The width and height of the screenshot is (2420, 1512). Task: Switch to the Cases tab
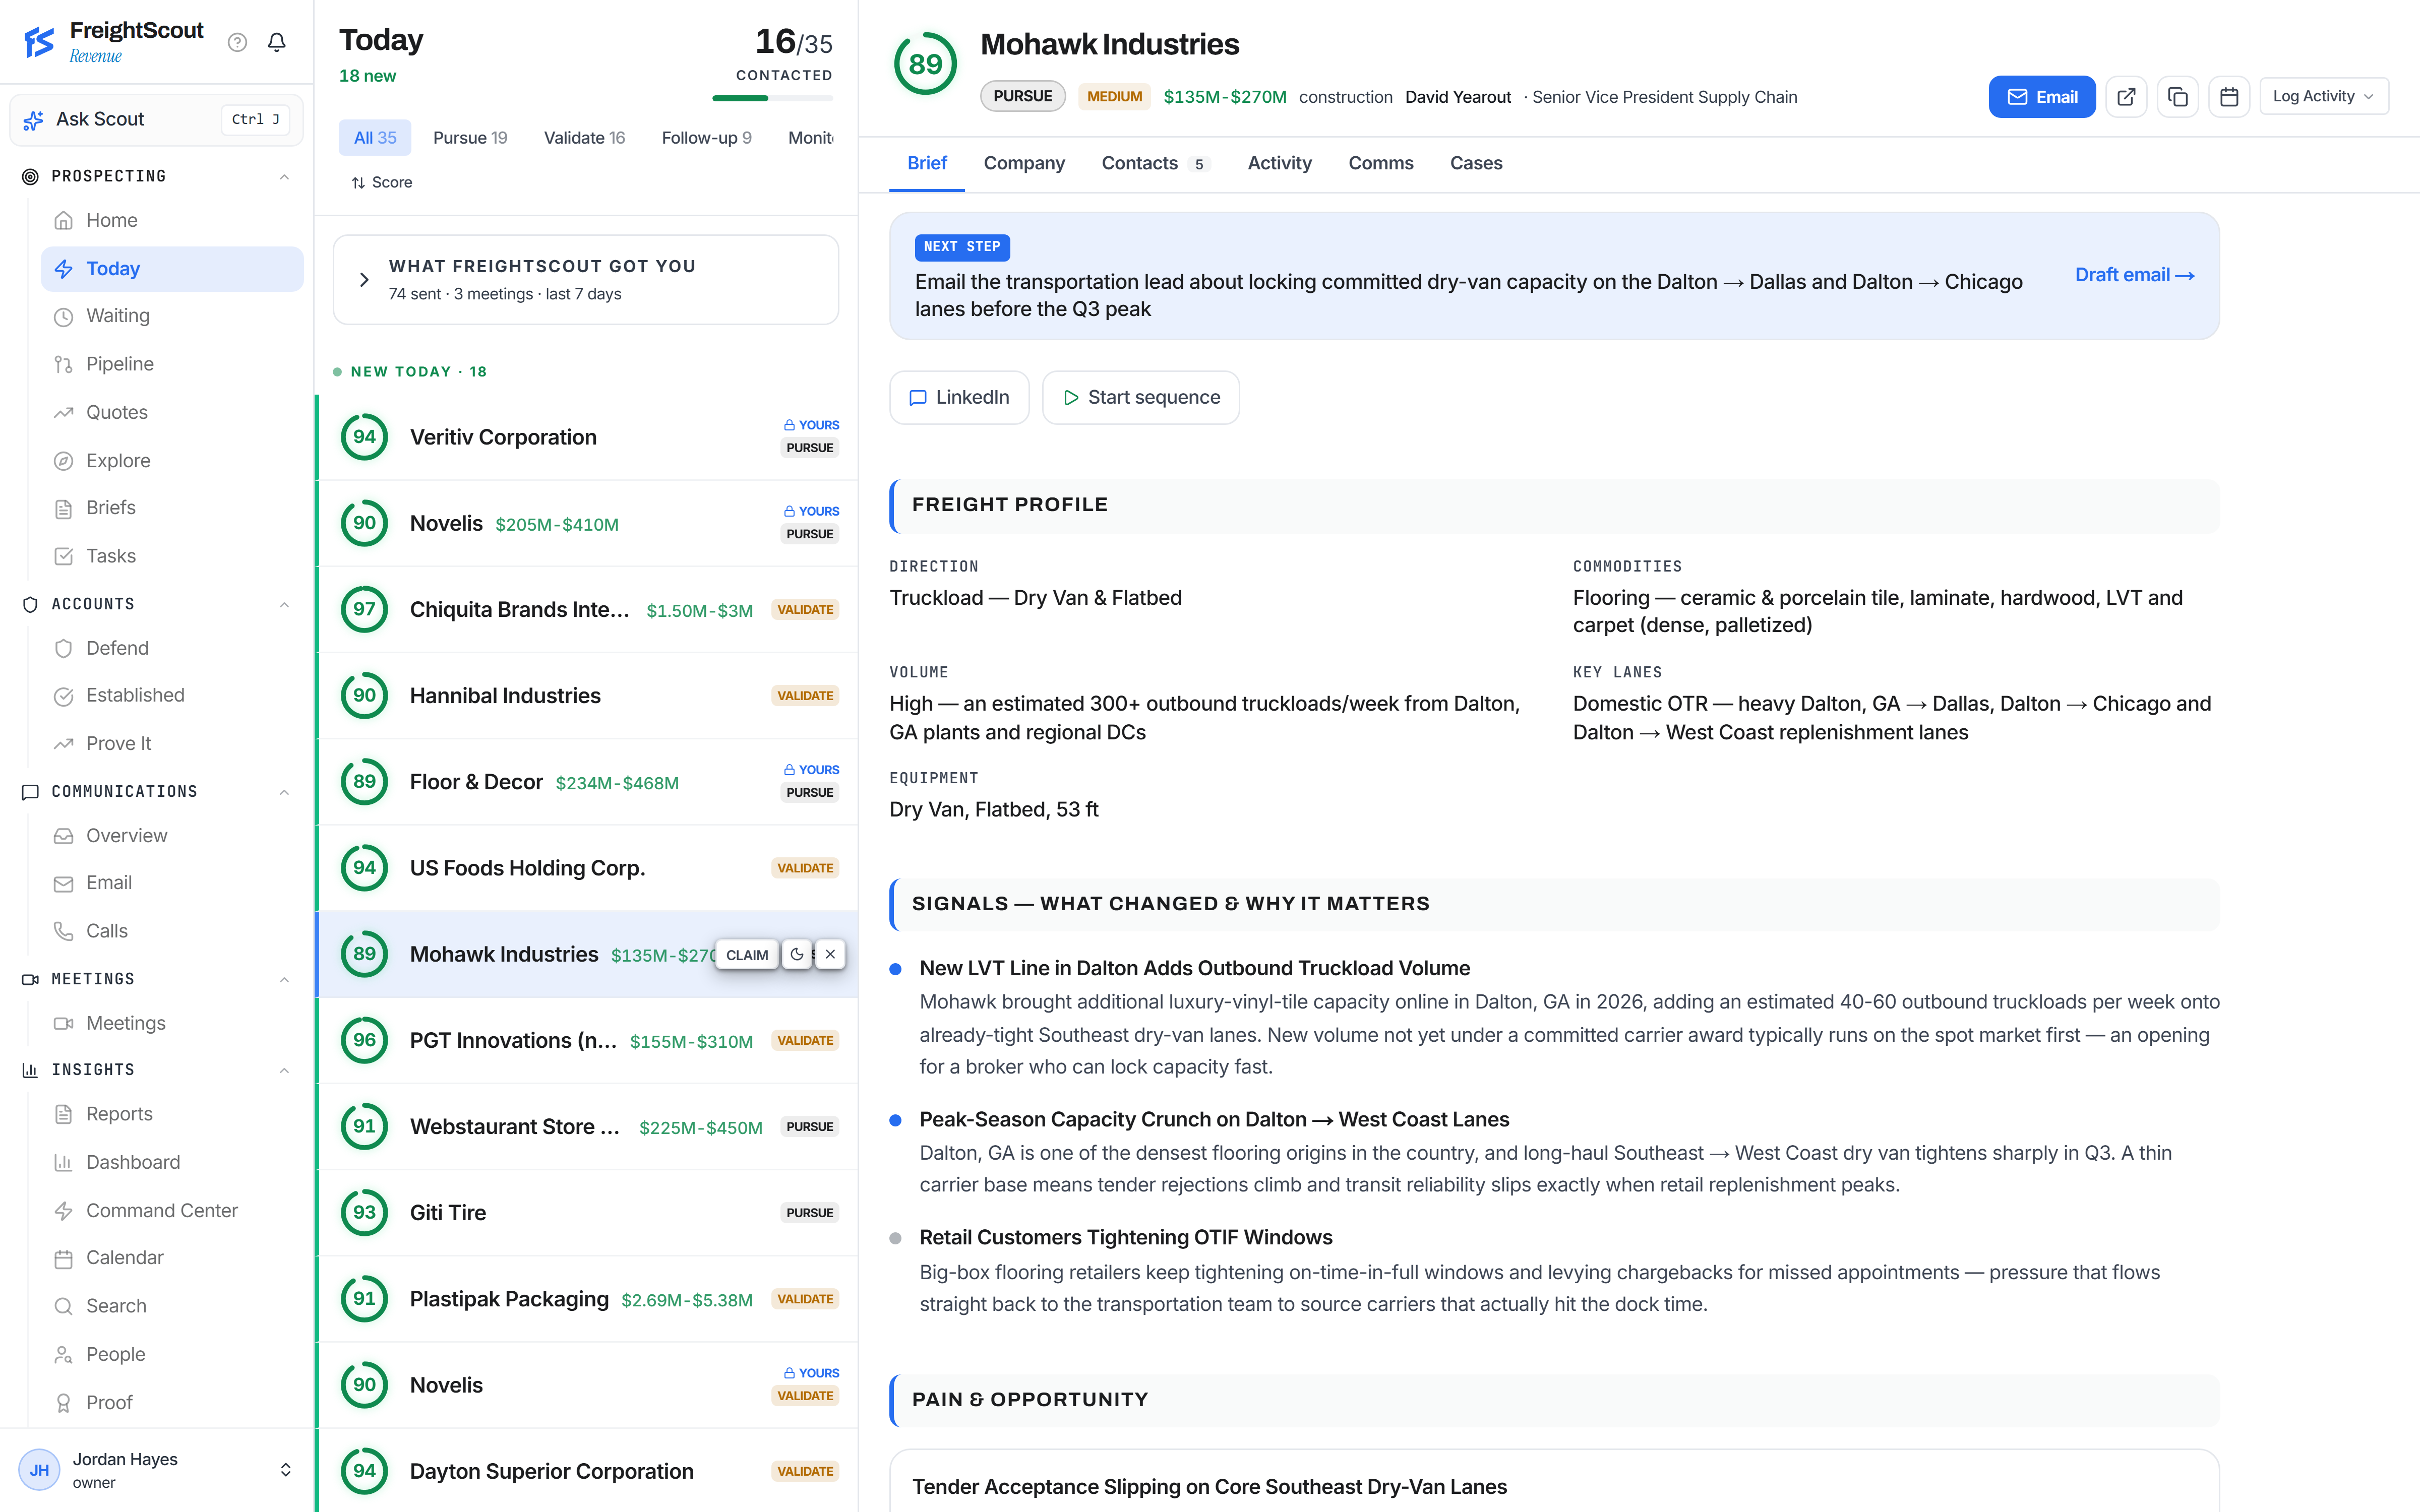(1476, 163)
